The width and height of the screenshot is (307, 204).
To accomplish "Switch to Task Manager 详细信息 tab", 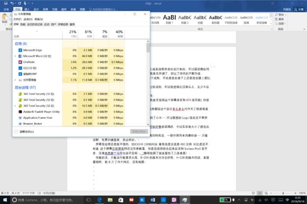I will (x=63, y=24).
